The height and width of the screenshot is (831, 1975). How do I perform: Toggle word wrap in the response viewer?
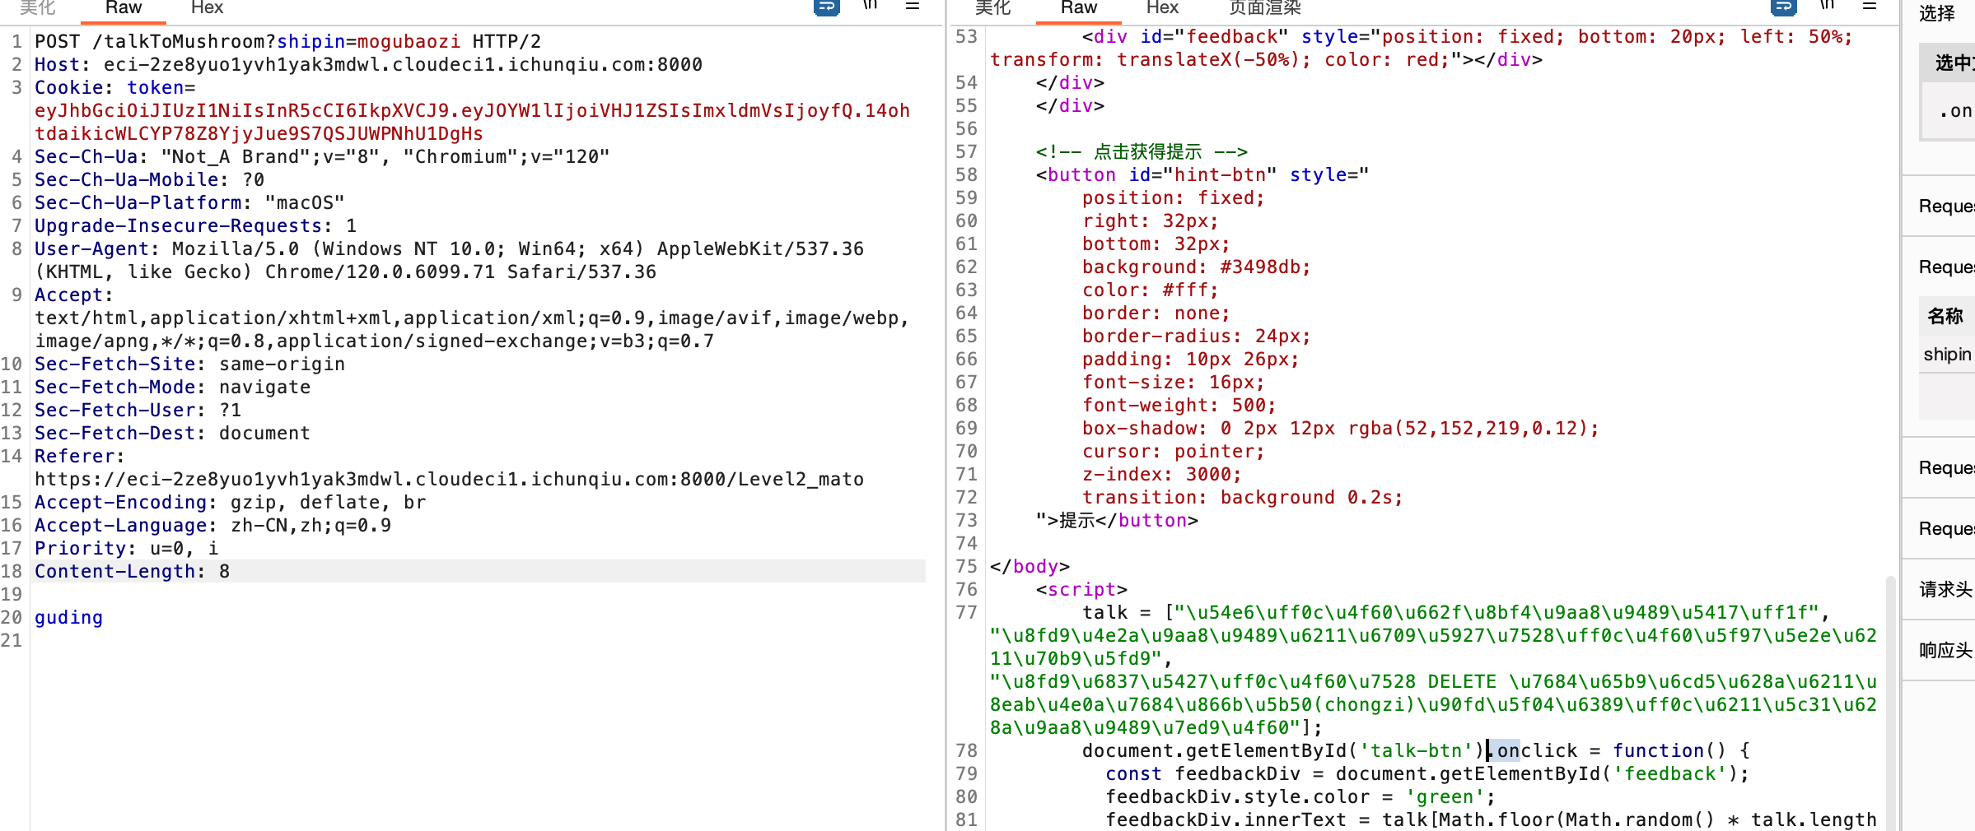[x=1783, y=7]
